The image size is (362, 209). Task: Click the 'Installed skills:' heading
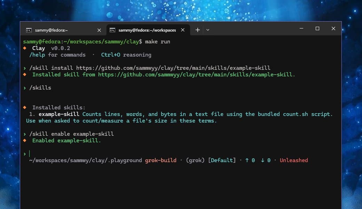pyautogui.click(x=58, y=108)
